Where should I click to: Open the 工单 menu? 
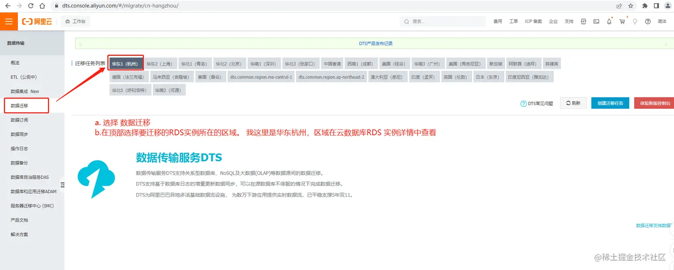pyautogui.click(x=514, y=21)
